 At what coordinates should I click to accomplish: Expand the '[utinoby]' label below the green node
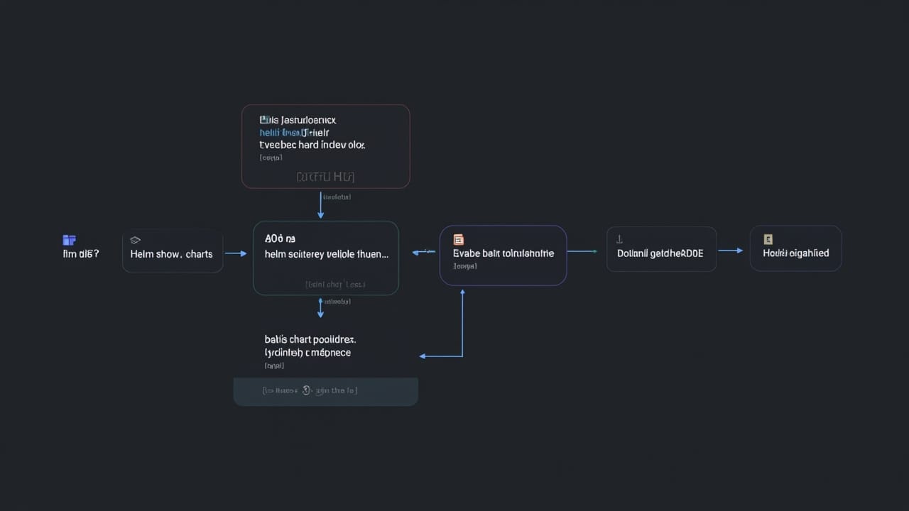point(336,301)
